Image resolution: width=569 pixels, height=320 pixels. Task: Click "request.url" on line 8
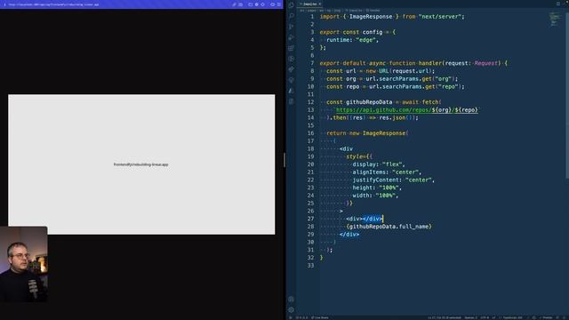pyautogui.click(x=410, y=71)
